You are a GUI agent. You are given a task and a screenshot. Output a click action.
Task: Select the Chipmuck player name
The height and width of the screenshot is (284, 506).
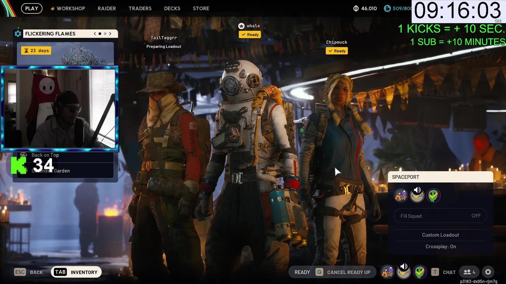pyautogui.click(x=337, y=42)
